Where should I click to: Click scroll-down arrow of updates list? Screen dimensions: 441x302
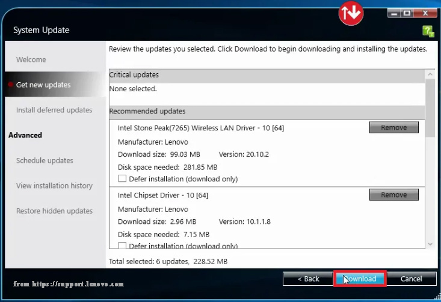[430, 244]
